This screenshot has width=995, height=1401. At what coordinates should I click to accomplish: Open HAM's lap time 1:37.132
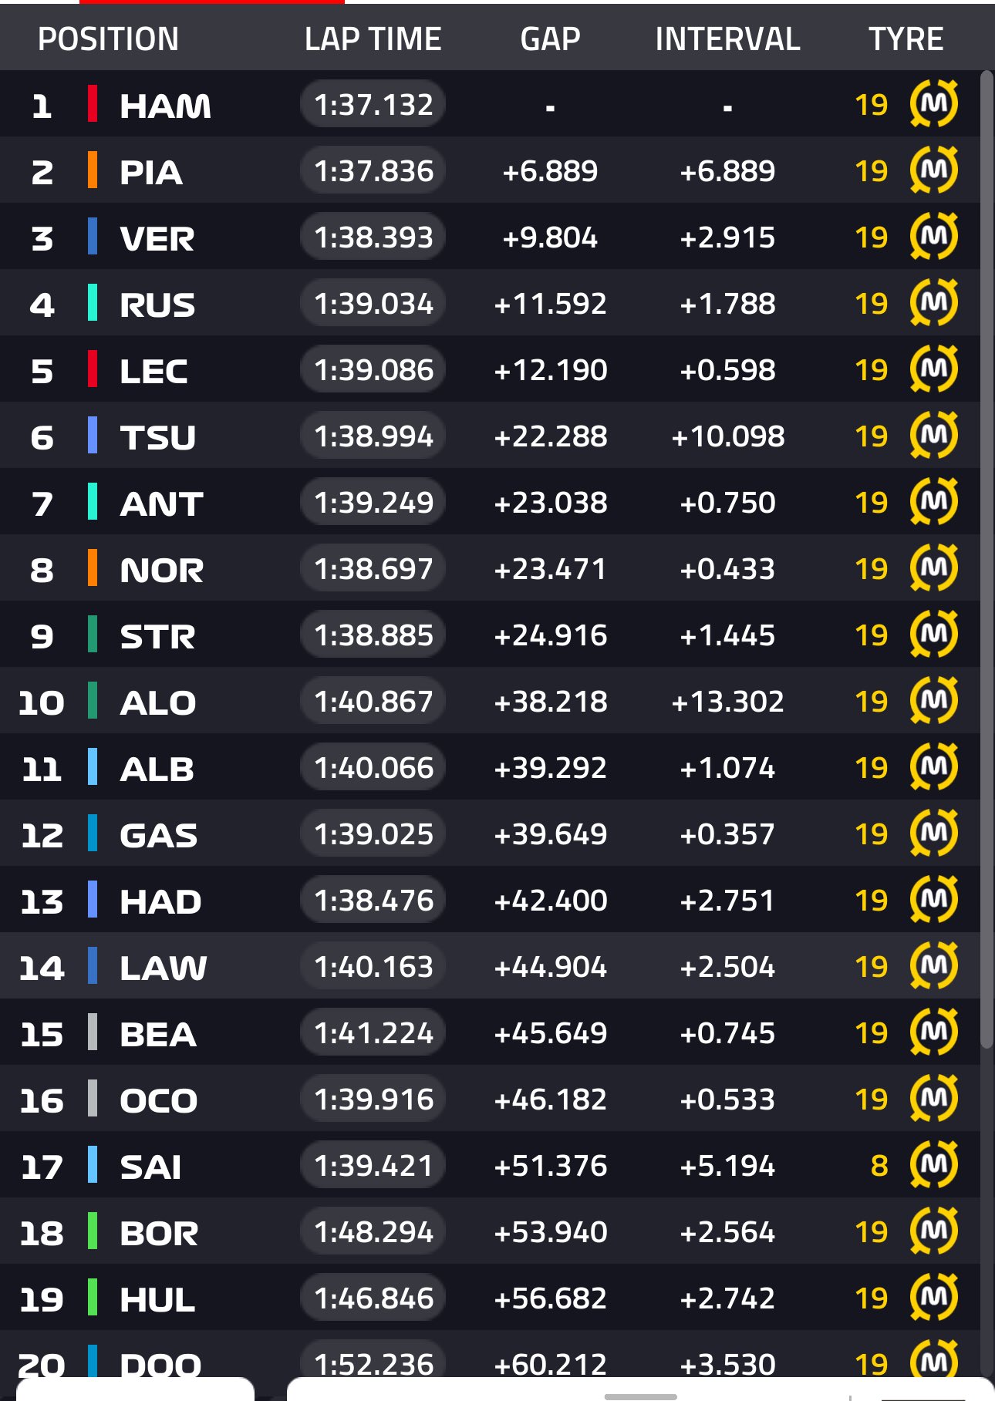click(373, 104)
